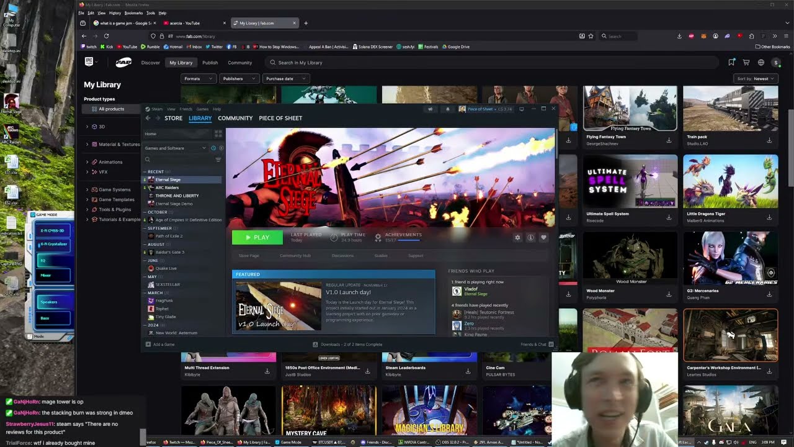Open the Steam Games menu
794x447 pixels.
tap(202, 109)
